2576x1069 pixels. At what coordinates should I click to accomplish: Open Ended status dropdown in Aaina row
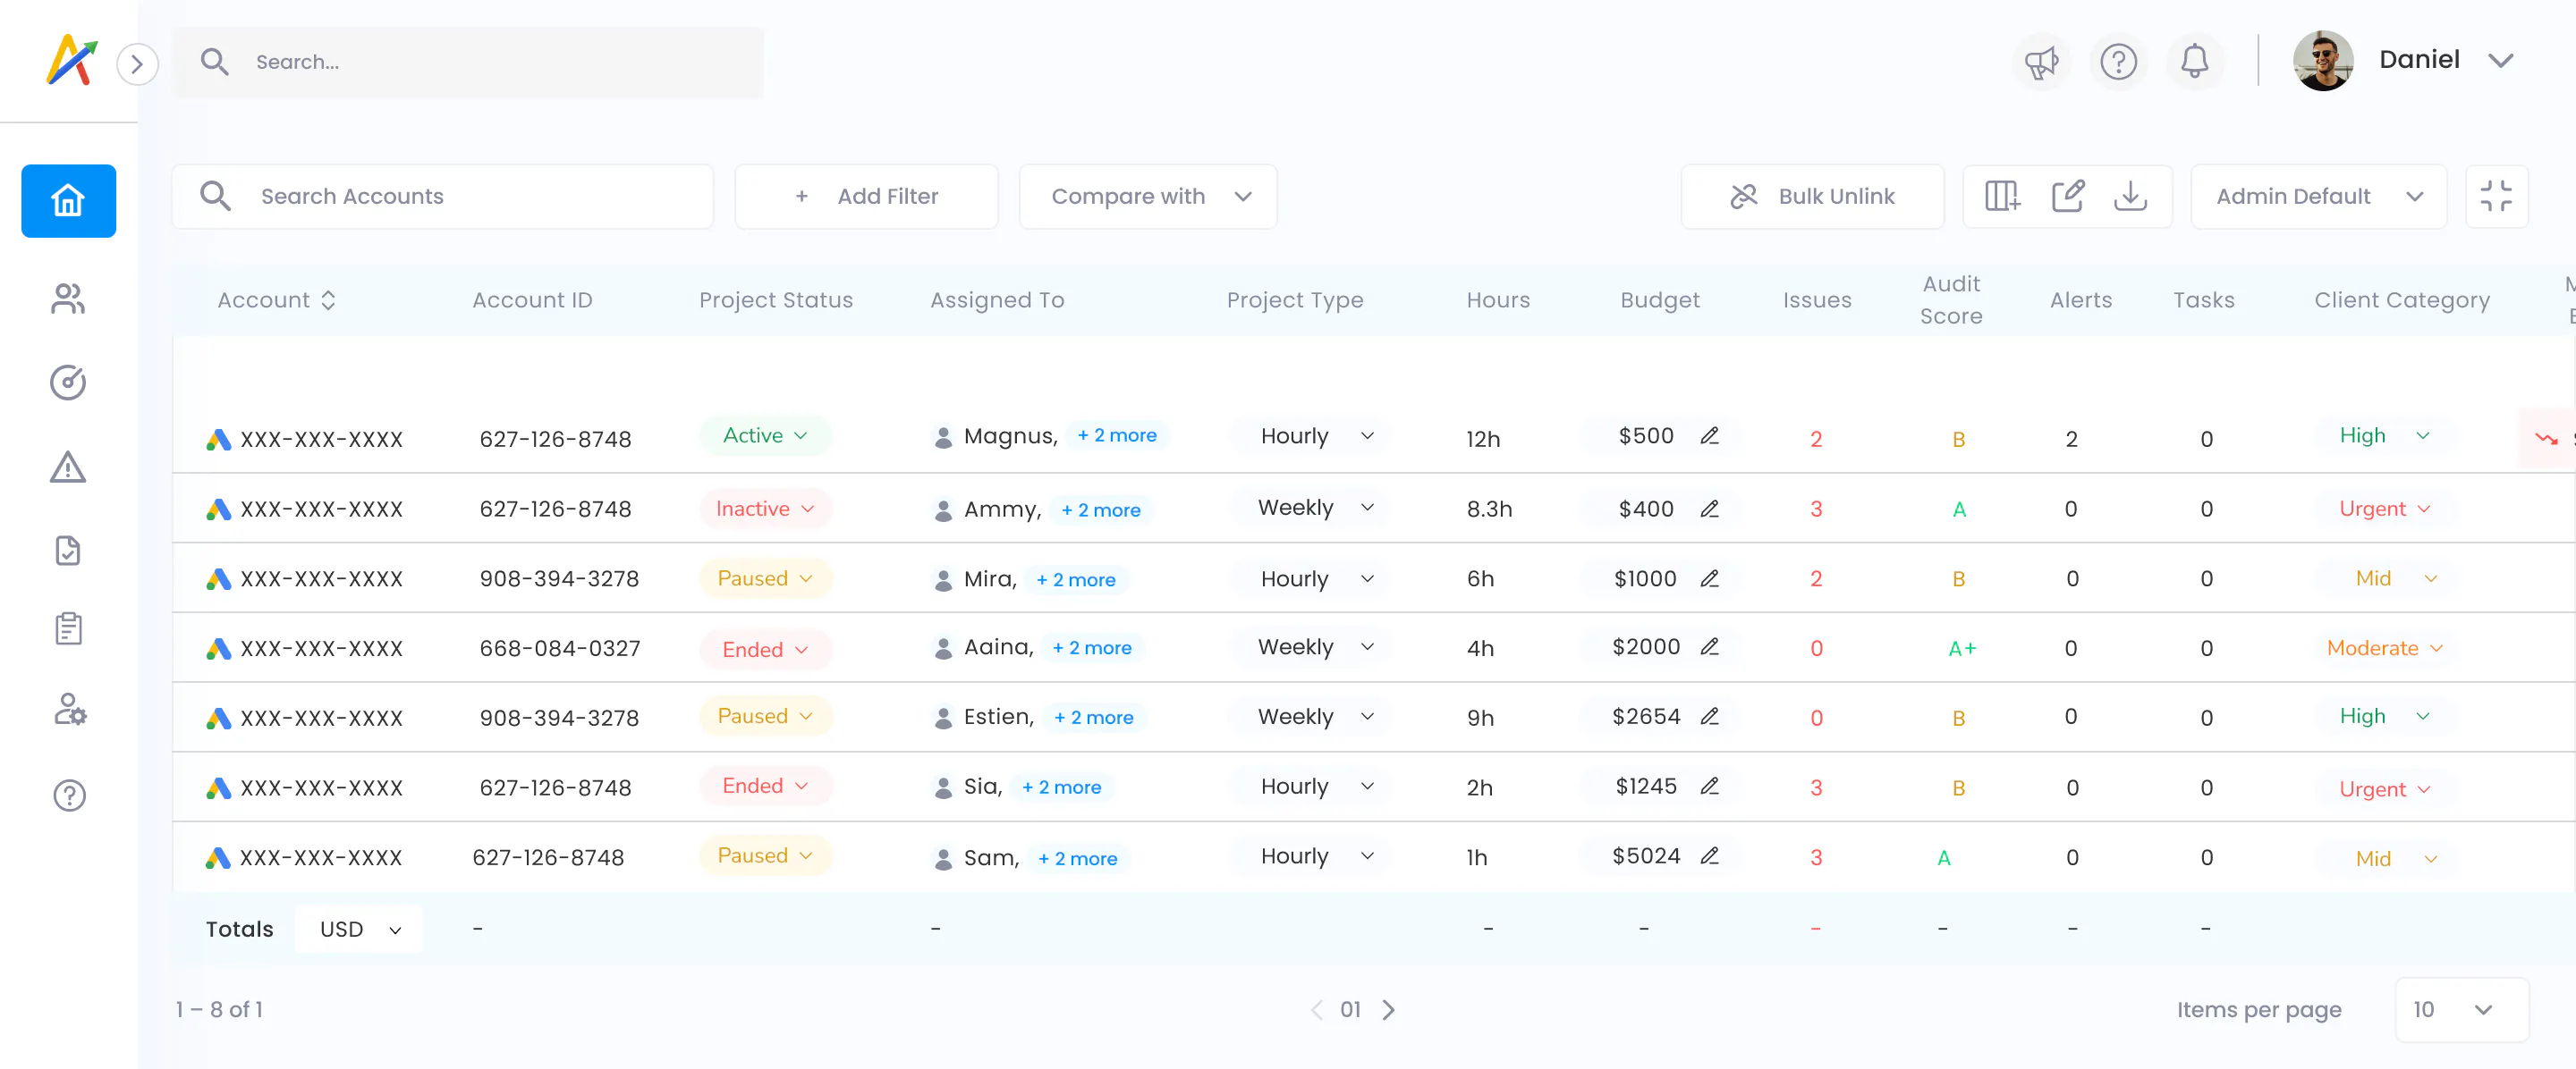coord(765,650)
